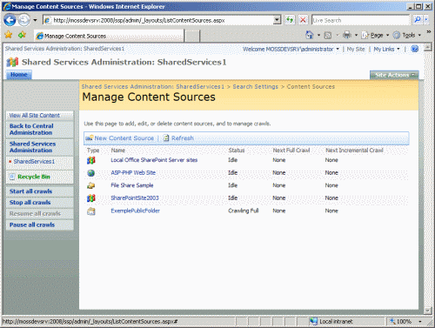Click Start all crawls

tap(30, 191)
